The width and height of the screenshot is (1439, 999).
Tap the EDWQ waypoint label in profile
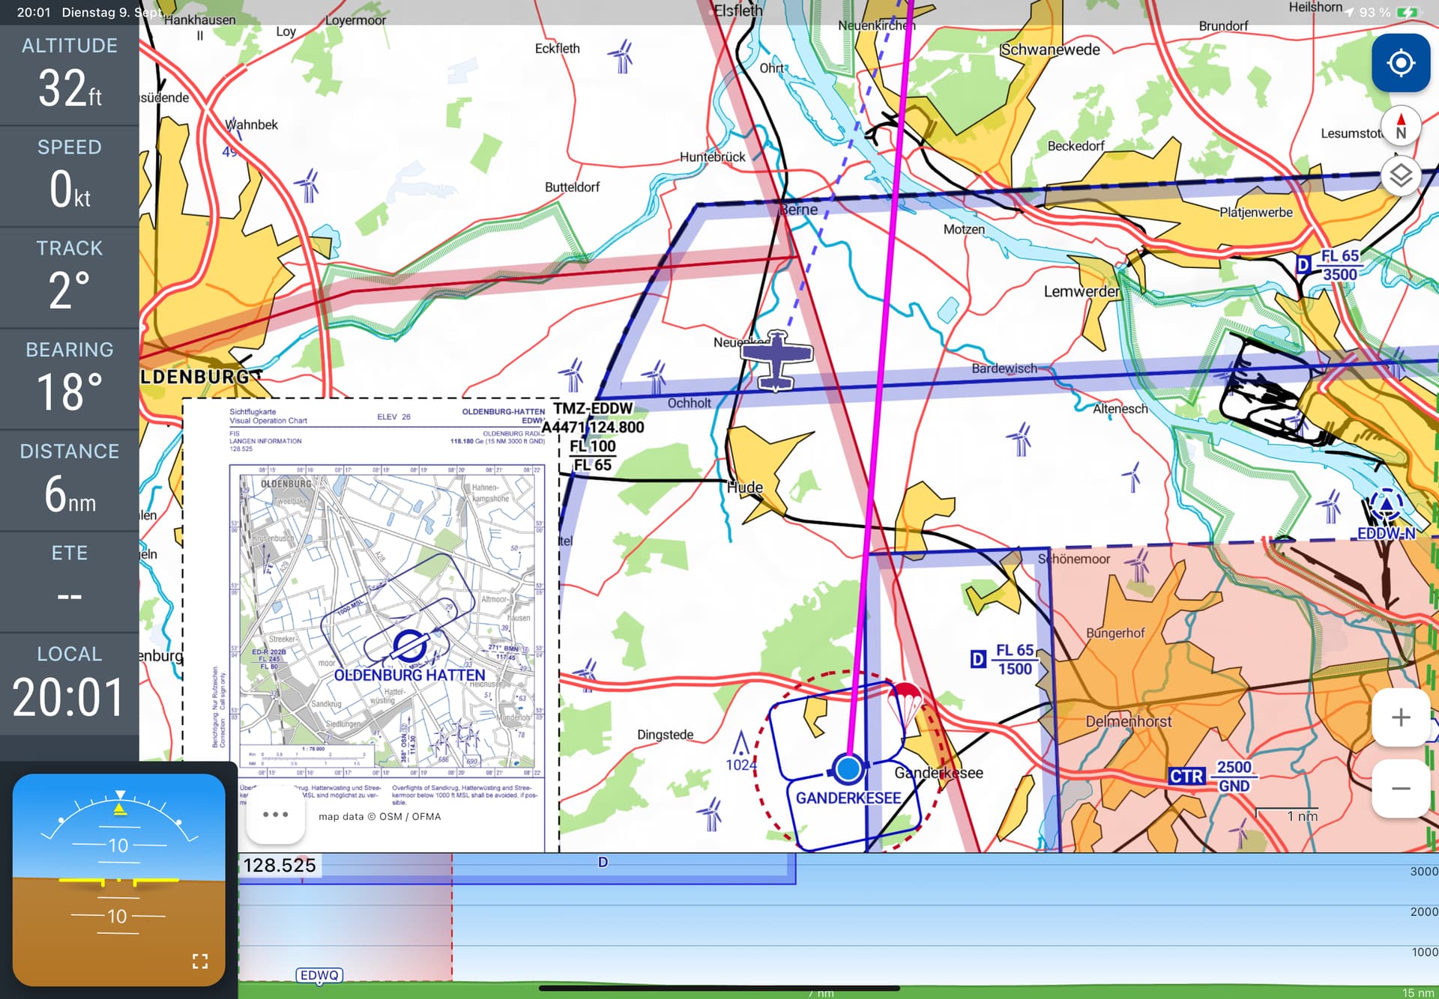point(319,975)
